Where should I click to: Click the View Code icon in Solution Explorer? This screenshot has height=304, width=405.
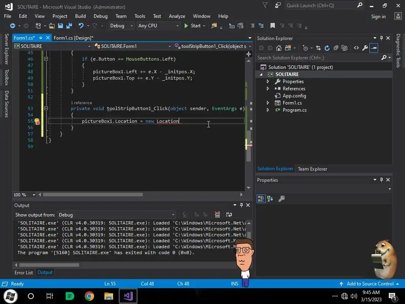(356, 48)
